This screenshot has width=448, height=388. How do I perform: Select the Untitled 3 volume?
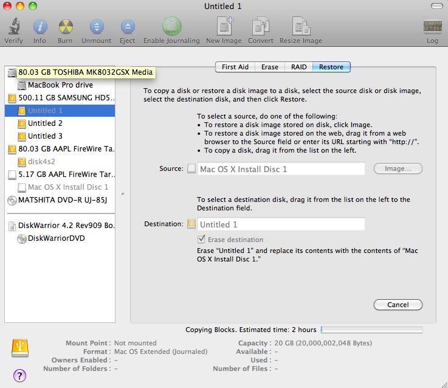pyautogui.click(x=60, y=136)
